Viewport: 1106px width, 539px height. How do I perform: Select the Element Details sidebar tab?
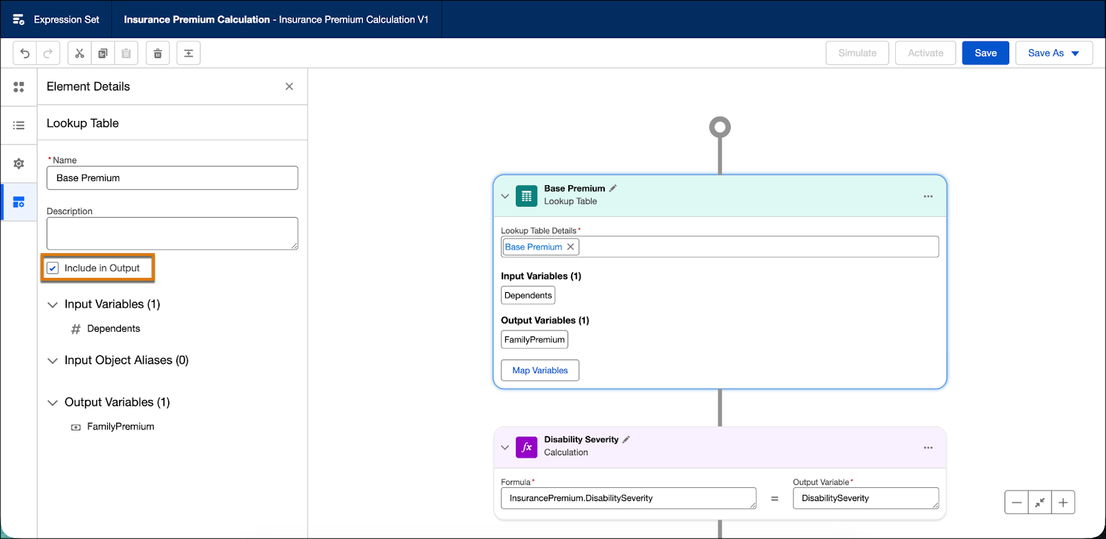(19, 202)
